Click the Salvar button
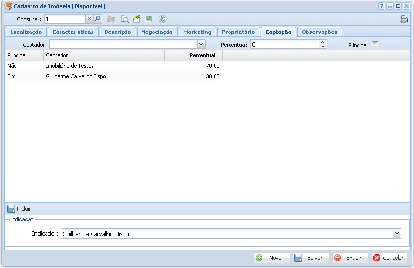The image size is (414, 268). coord(311,258)
